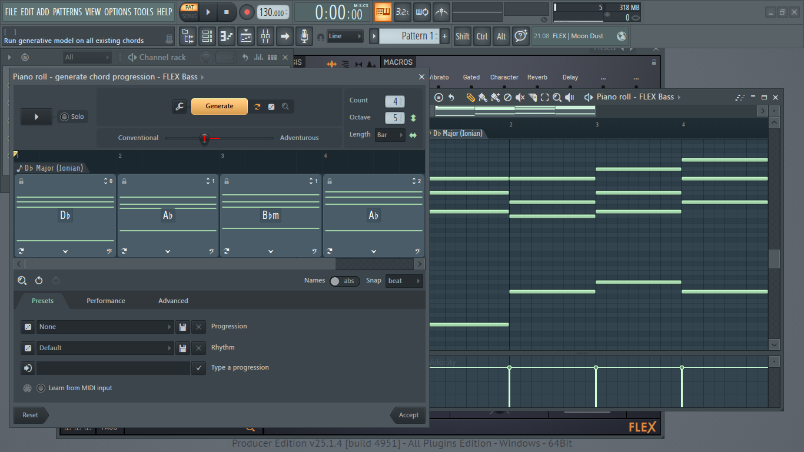Click the orange regenerate arrows beside Generate
This screenshot has width=804, height=452.
click(x=257, y=107)
